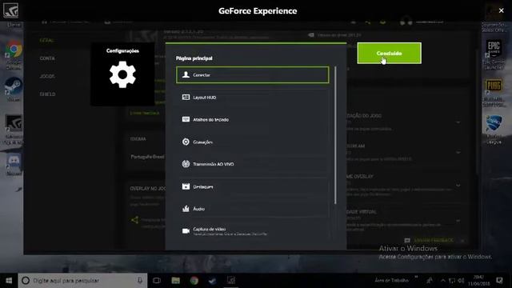Click the video capture camera icon

coord(186,231)
